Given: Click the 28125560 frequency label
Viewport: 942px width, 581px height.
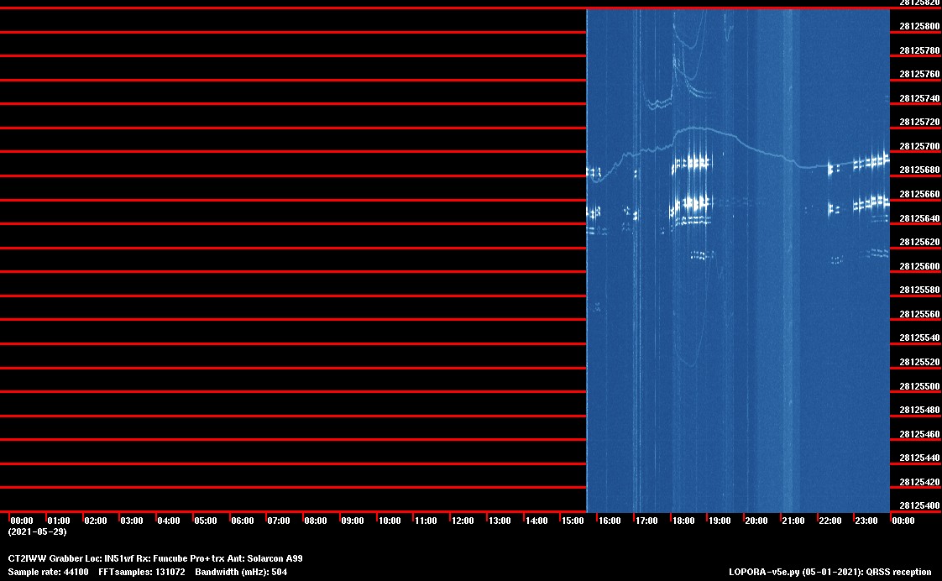Looking at the screenshot, I should (919, 314).
